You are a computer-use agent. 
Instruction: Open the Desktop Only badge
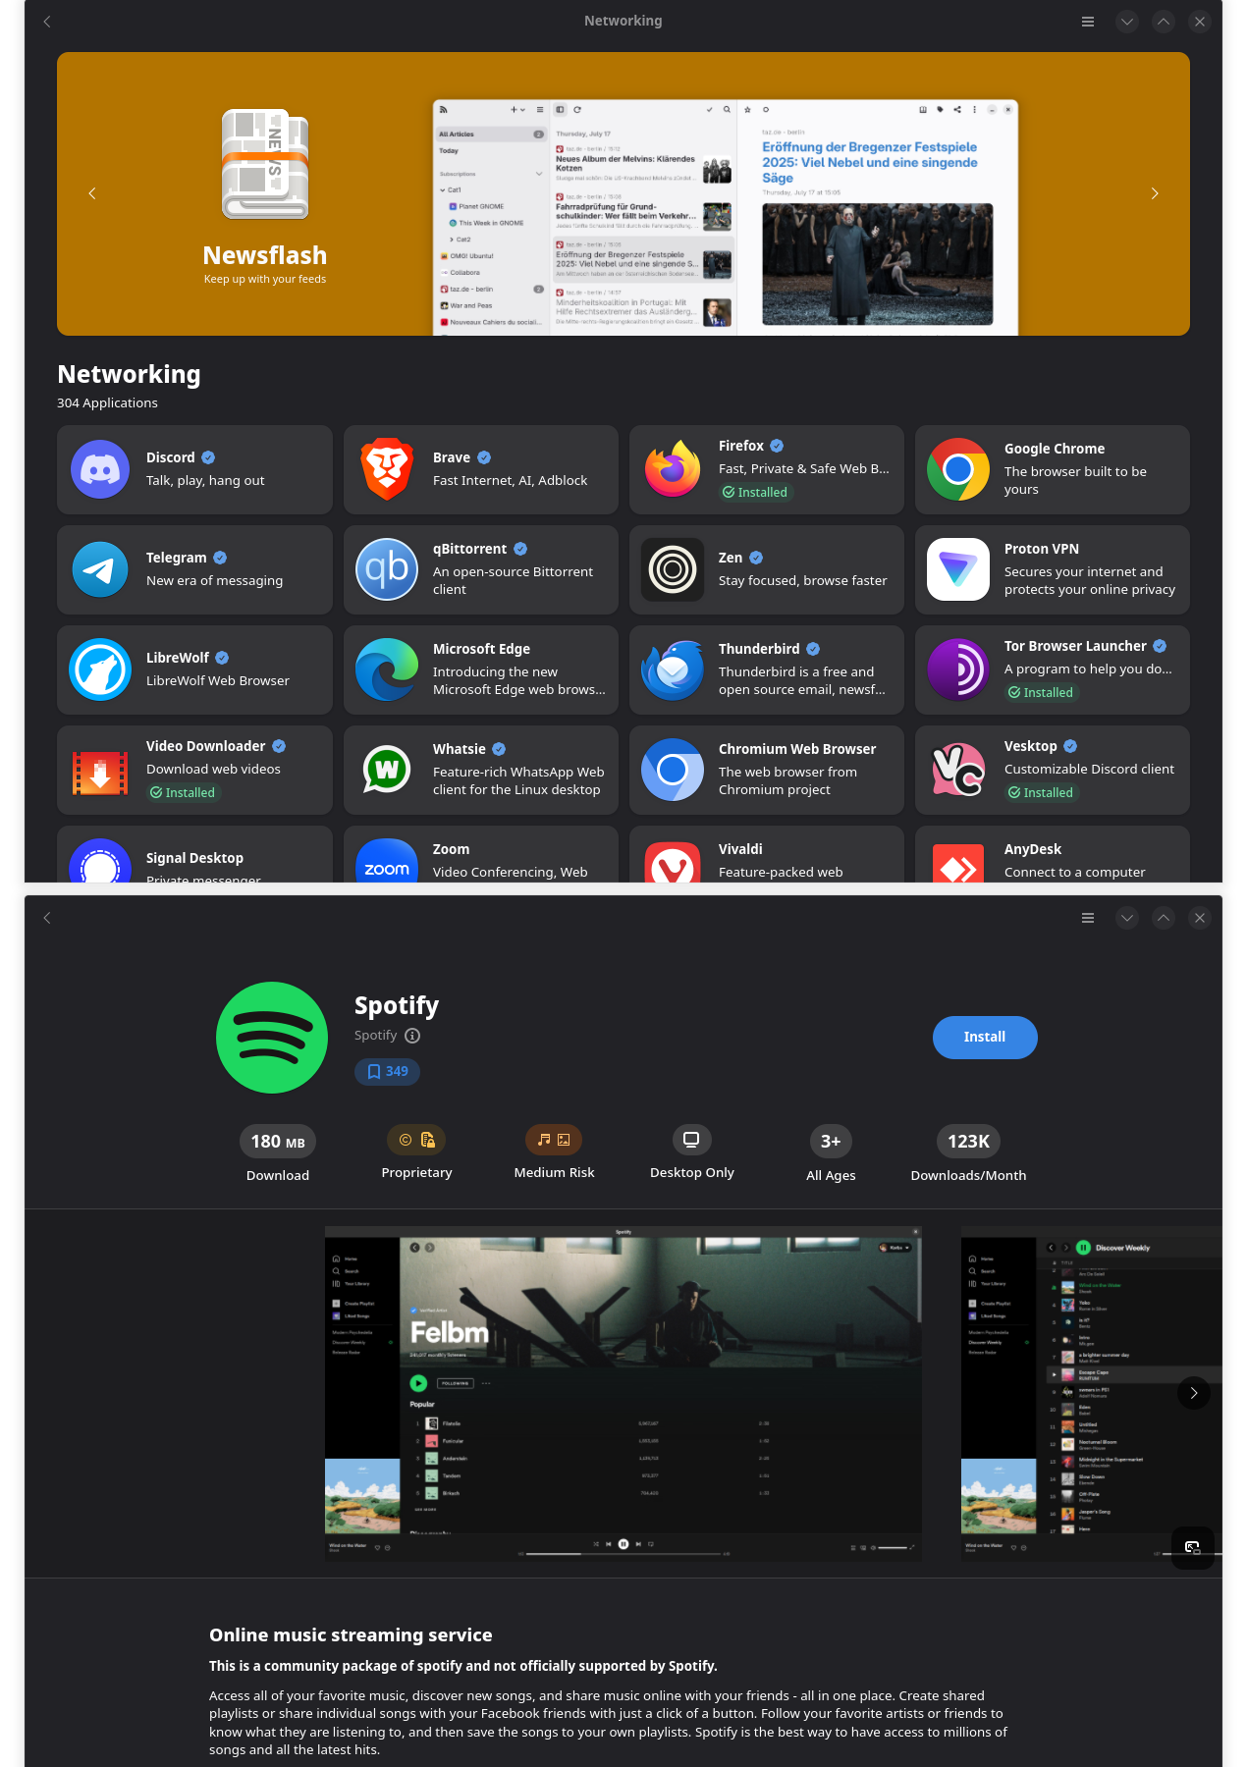point(691,1140)
